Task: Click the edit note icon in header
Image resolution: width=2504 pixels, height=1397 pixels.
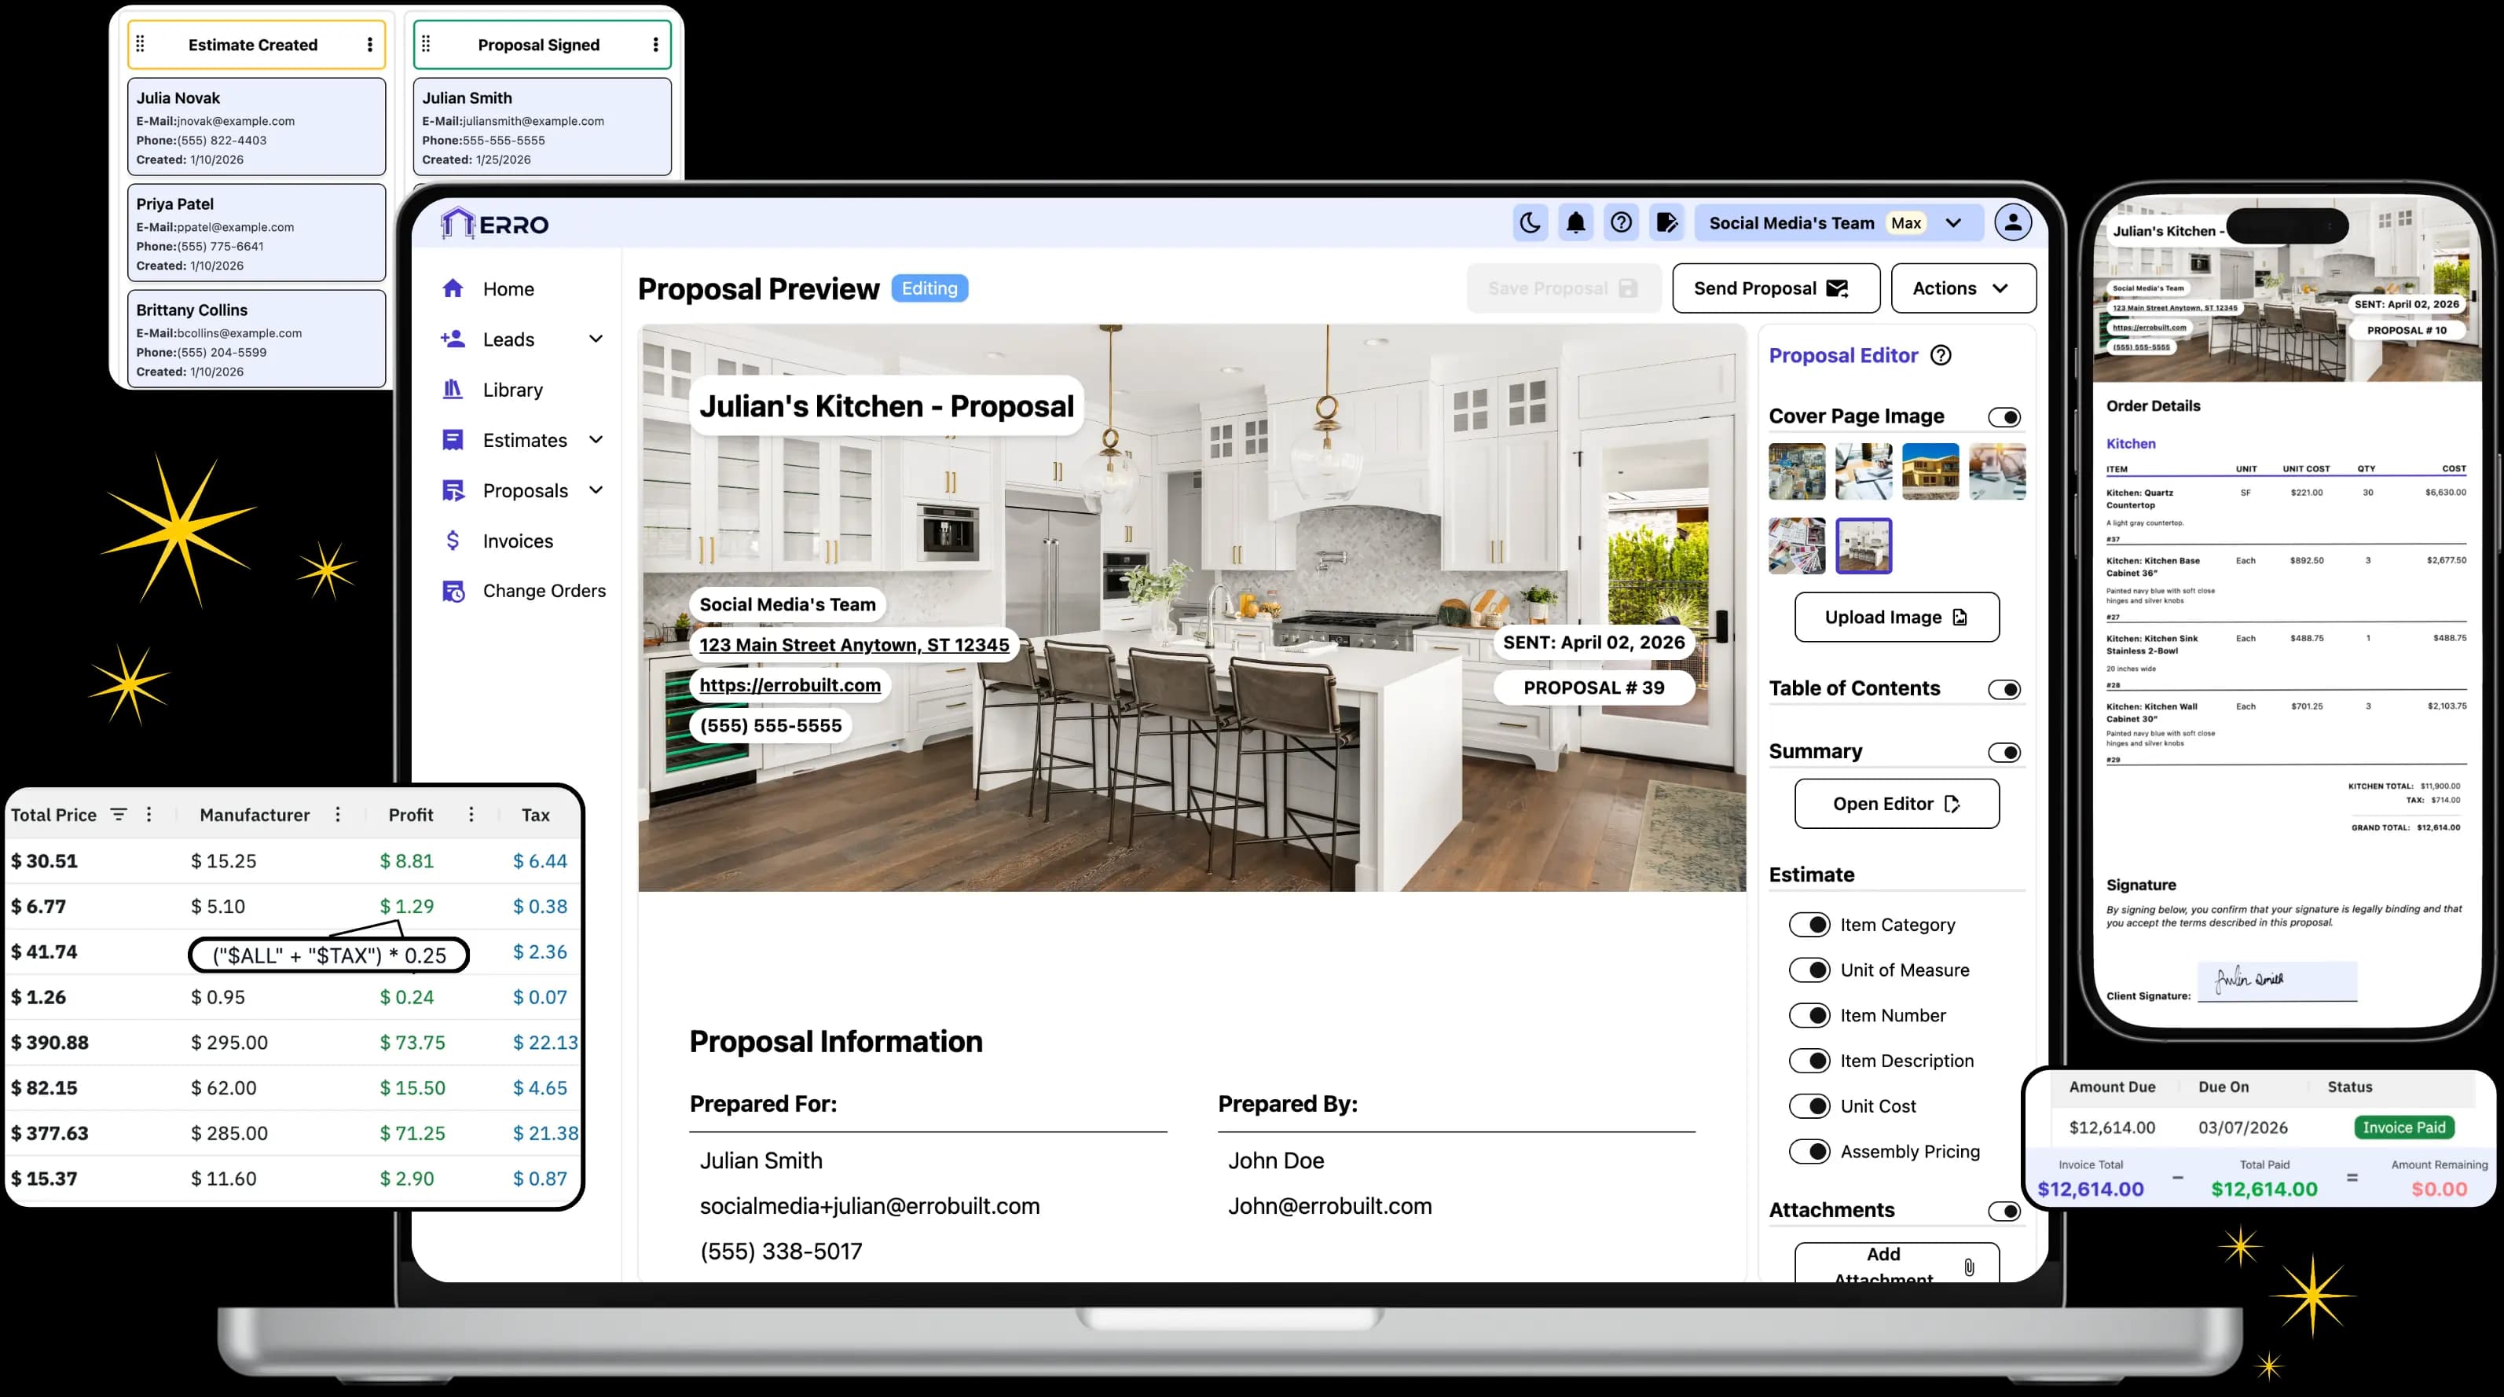Action: click(x=1667, y=222)
